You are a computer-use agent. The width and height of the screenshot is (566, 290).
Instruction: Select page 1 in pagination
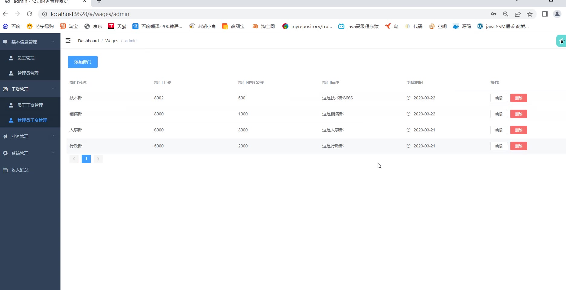pyautogui.click(x=86, y=159)
